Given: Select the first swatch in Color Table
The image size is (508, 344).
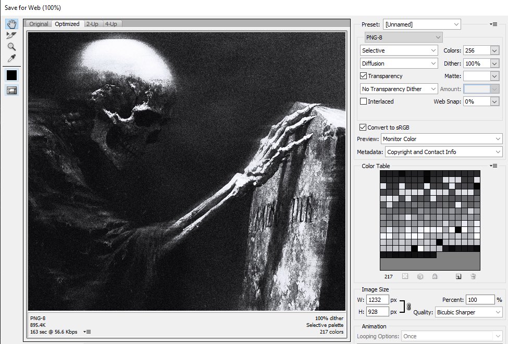Looking at the screenshot, I should click(x=383, y=173).
